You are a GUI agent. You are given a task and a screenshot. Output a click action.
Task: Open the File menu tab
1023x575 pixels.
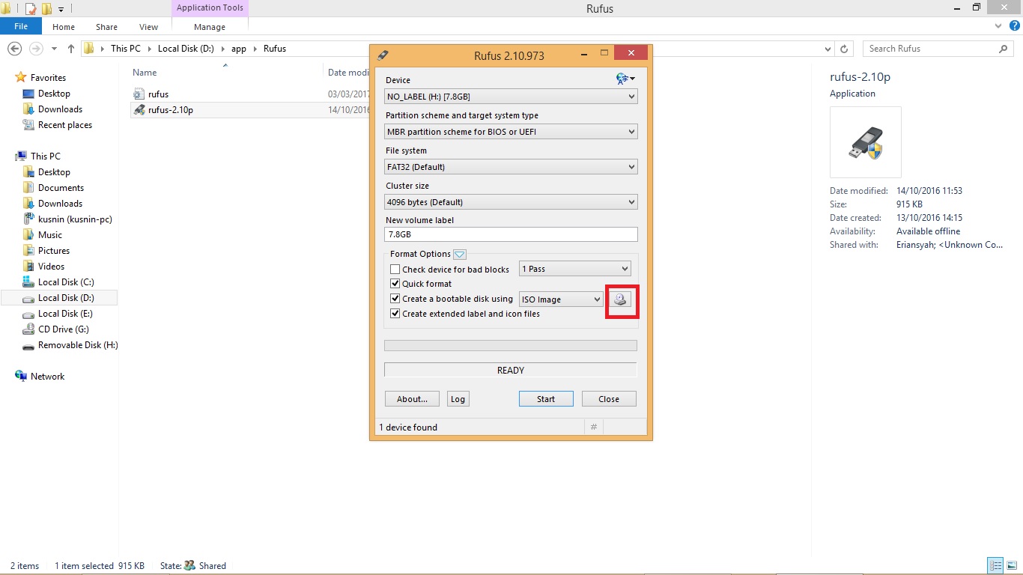click(x=21, y=26)
